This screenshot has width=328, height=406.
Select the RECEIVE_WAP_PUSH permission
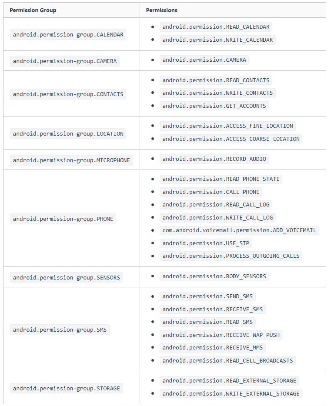(x=221, y=335)
